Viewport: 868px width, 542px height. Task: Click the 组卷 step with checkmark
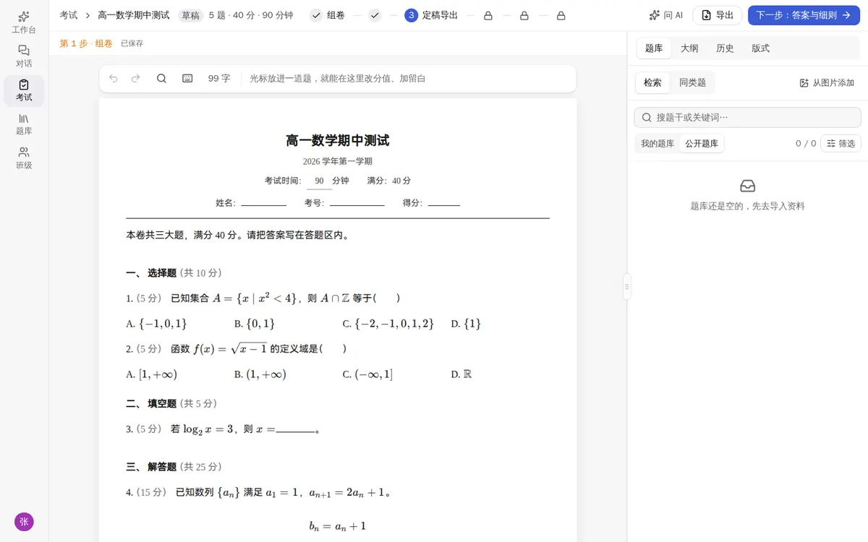click(328, 15)
